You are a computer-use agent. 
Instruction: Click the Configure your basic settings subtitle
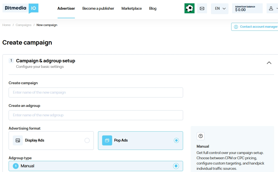(40, 67)
